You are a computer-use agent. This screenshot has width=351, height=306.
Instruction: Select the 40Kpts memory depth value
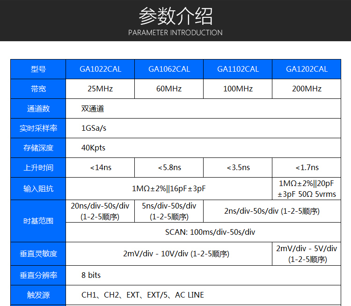93,148
